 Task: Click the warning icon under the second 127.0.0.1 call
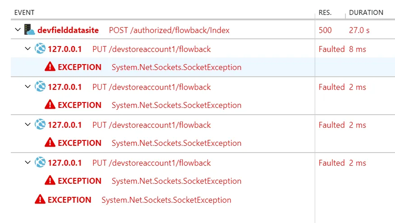pyautogui.click(x=50, y=105)
